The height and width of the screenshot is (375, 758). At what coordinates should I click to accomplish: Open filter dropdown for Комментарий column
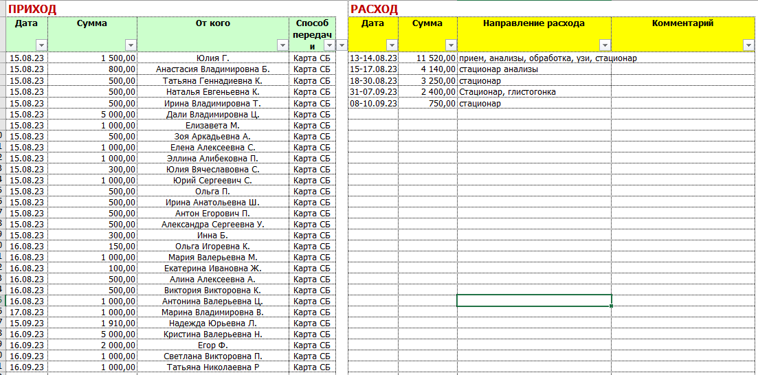coord(749,45)
